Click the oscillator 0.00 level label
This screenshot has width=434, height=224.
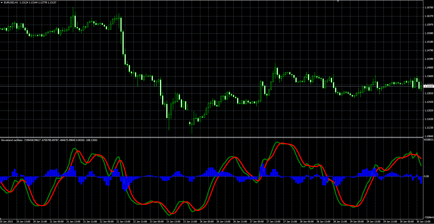(426, 176)
